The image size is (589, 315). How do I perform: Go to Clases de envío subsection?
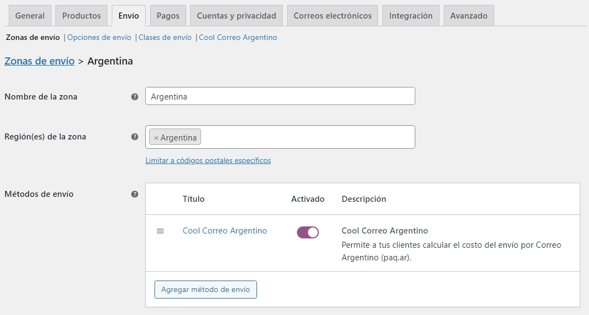coord(165,38)
